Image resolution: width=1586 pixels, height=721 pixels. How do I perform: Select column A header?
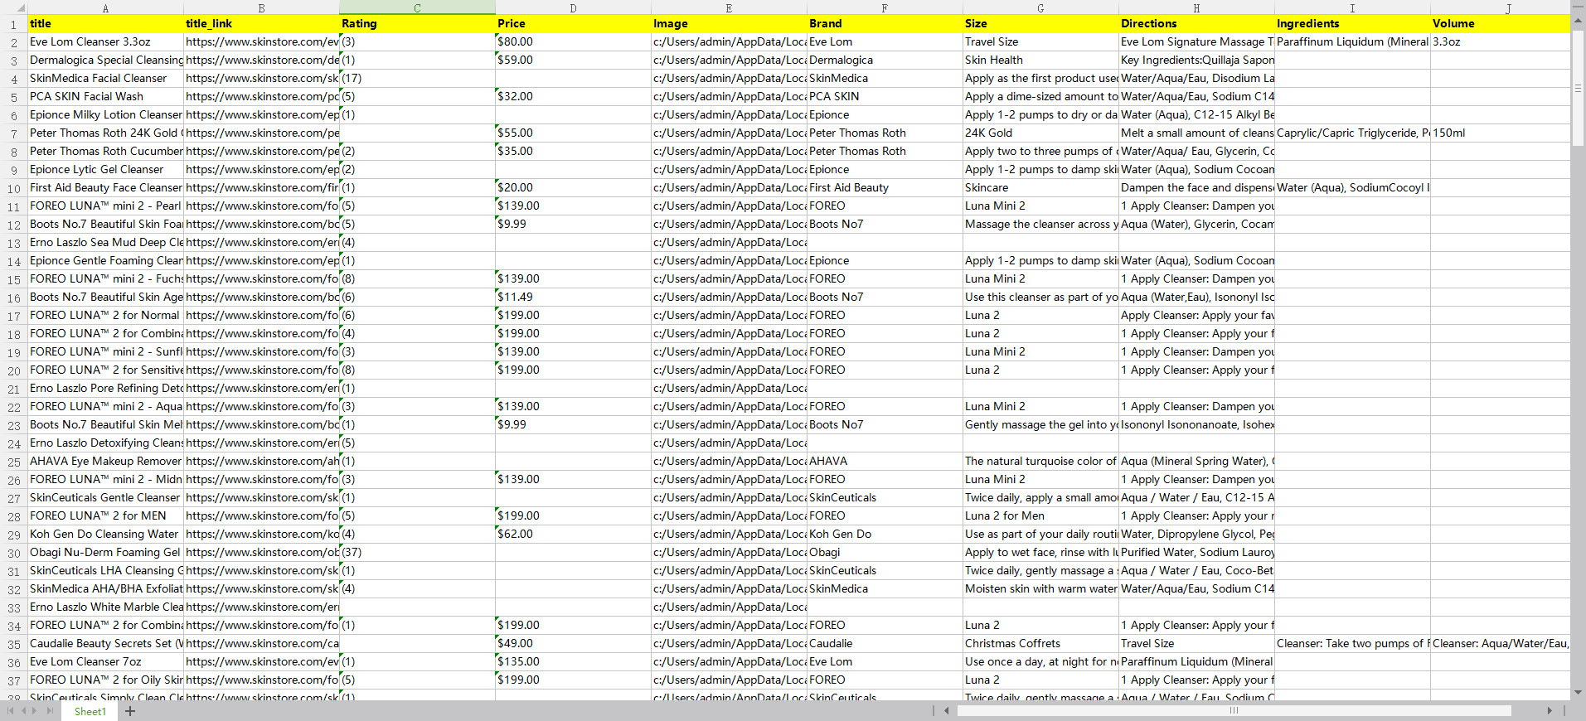pyautogui.click(x=105, y=7)
